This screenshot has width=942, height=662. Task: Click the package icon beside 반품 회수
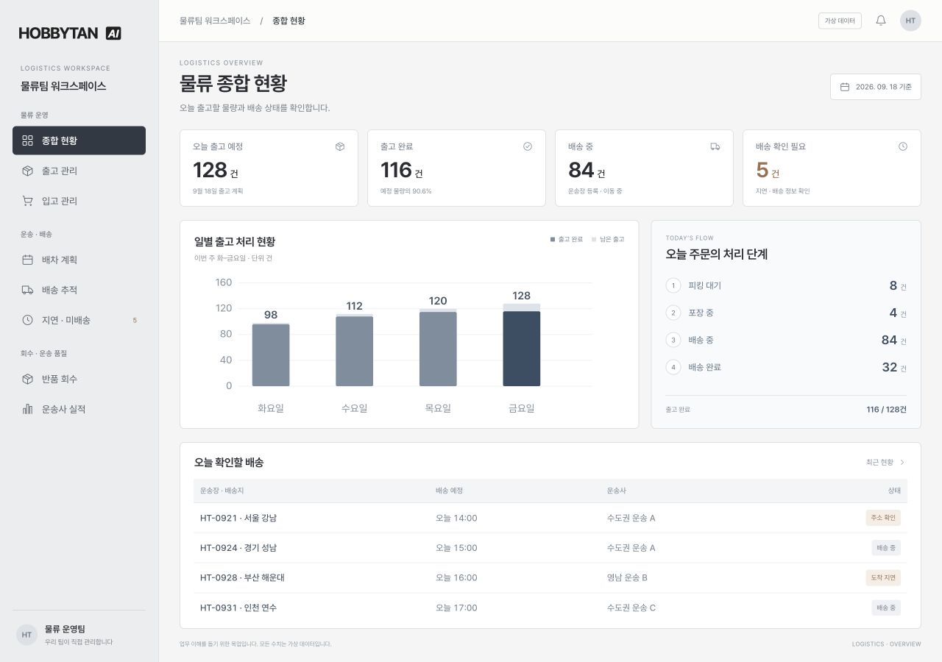click(x=28, y=379)
